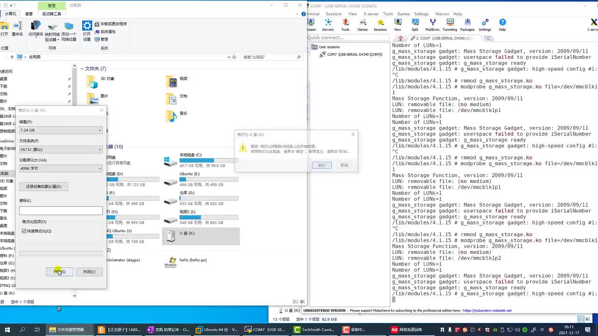Open the MobaXterm Games toolbar icon
Screen dimensions: 598x336
(x=363, y=25)
